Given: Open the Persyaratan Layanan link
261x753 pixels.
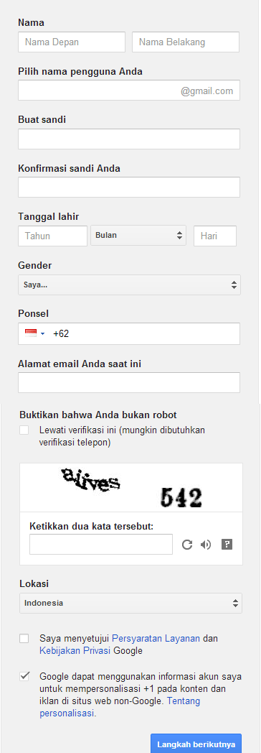Looking at the screenshot, I should pos(156,639).
